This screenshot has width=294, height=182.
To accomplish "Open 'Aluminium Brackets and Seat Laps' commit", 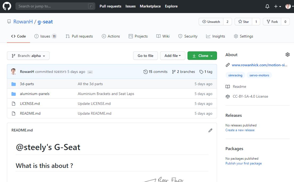I will coord(106,94).
